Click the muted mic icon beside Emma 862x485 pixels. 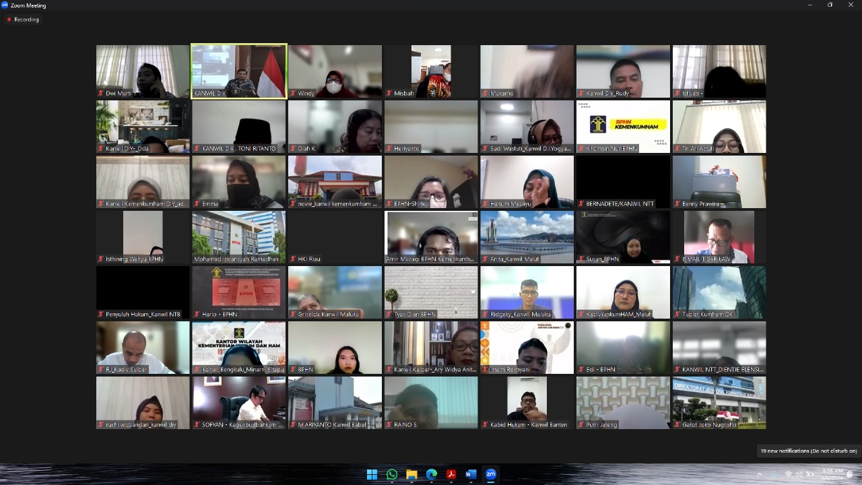[197, 203]
